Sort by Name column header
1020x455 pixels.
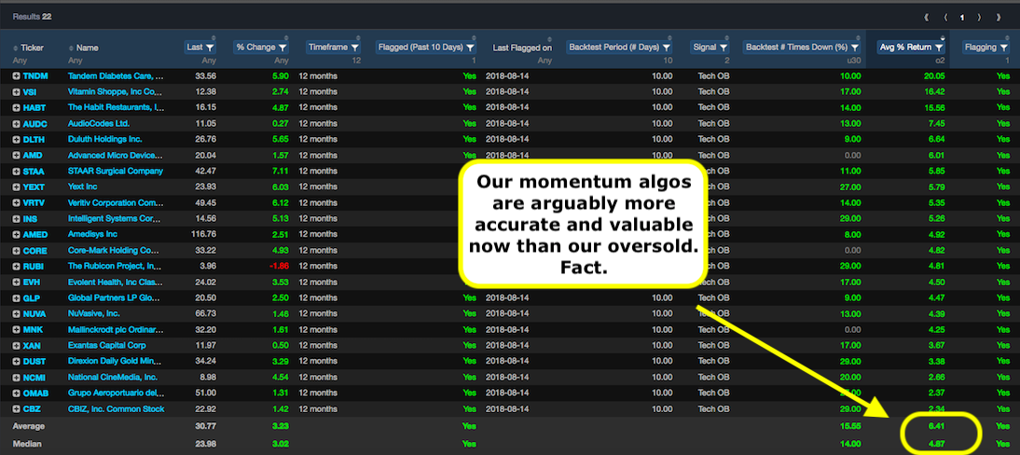[83, 48]
